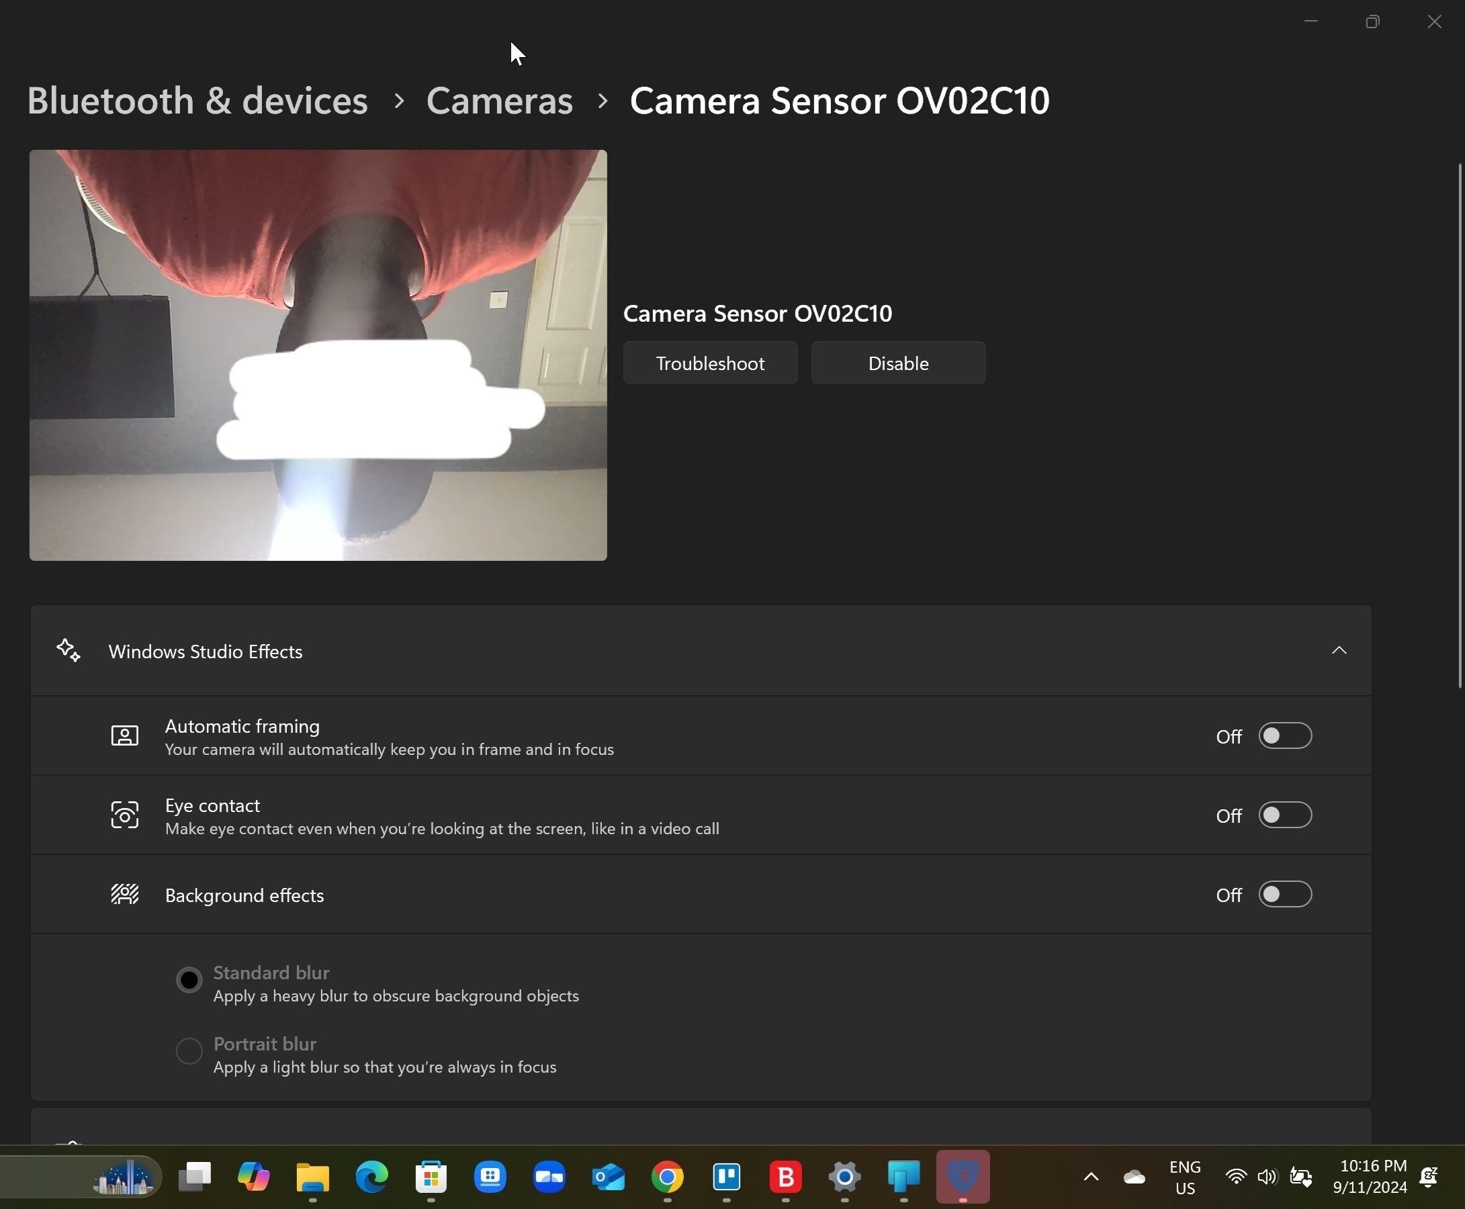The width and height of the screenshot is (1465, 1209).
Task: Click the Background effects icon
Action: click(x=125, y=894)
